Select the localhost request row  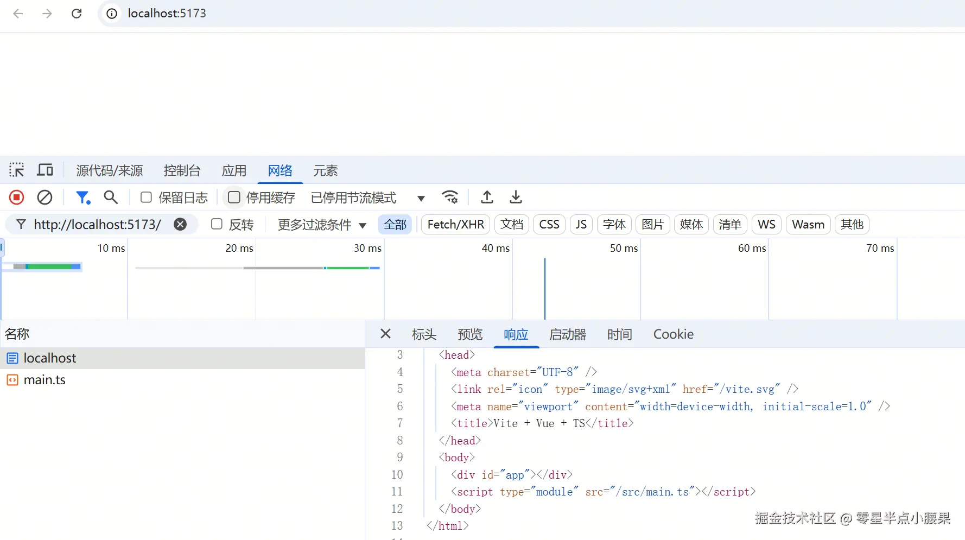182,358
